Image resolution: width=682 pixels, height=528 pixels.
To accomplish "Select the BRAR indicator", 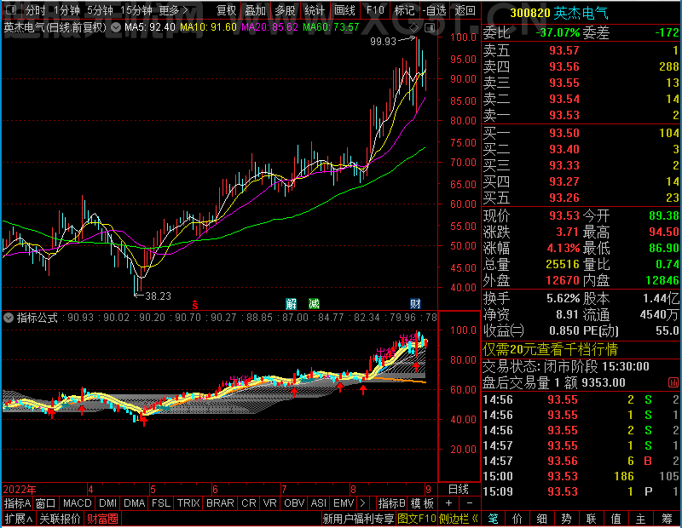I will coord(220,503).
